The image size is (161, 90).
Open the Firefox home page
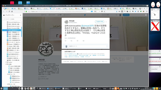pyautogui.click(x=12, y=11)
